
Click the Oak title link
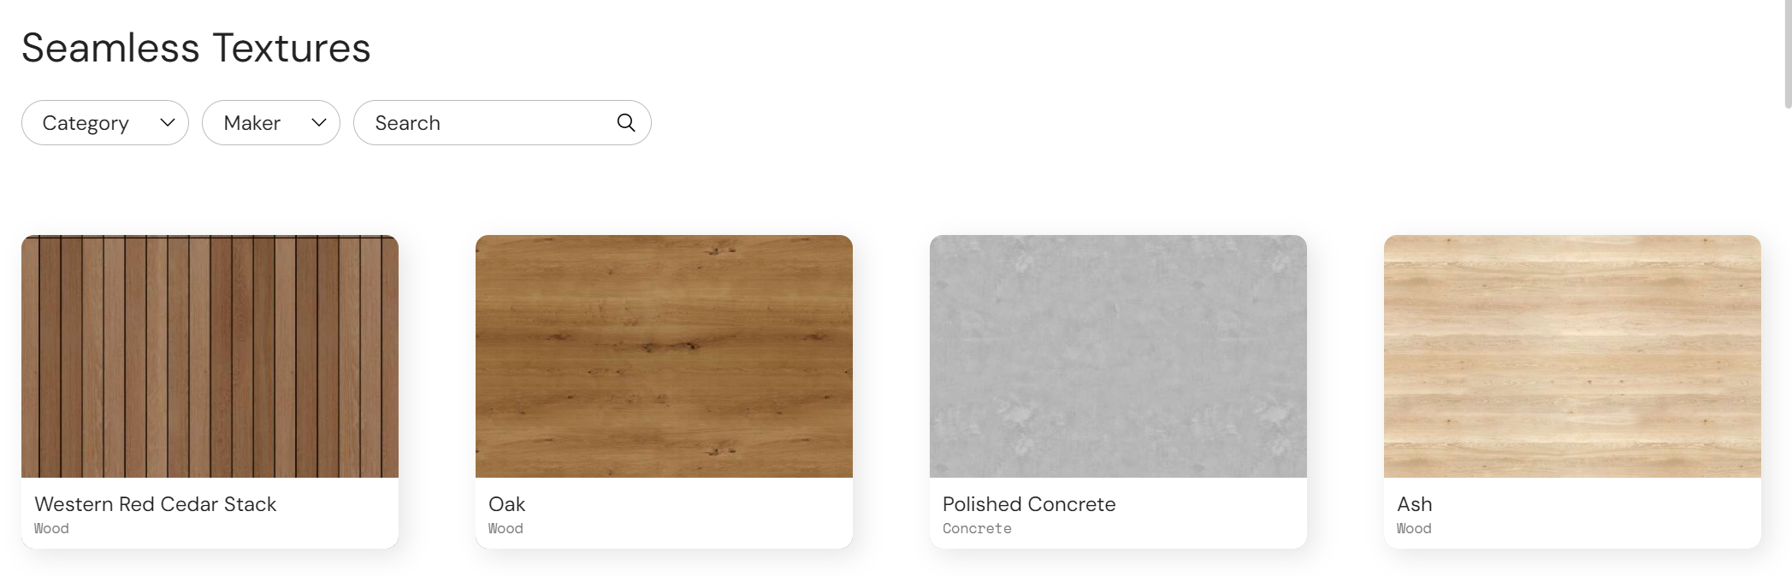[x=507, y=504]
